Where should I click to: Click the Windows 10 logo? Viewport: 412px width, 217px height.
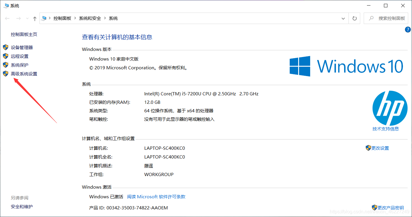(346, 66)
